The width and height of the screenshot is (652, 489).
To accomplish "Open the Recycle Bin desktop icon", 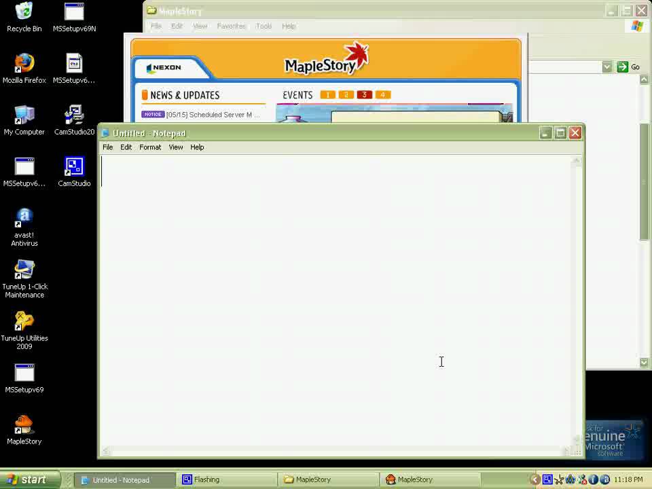I will [24, 16].
